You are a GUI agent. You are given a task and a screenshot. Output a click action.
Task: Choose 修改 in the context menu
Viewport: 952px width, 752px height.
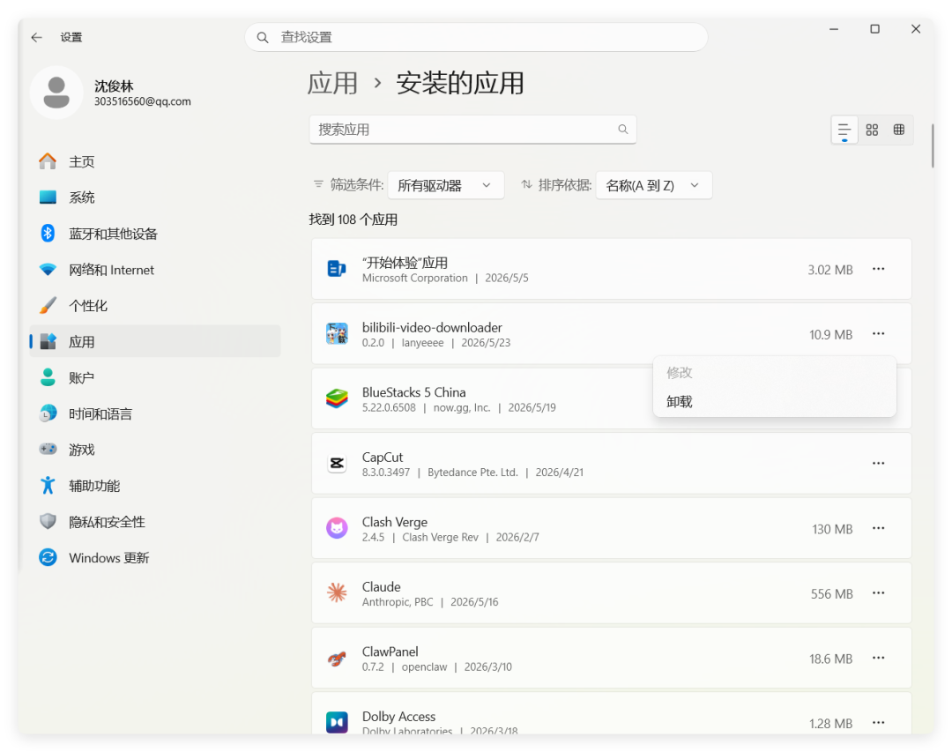pyautogui.click(x=774, y=372)
